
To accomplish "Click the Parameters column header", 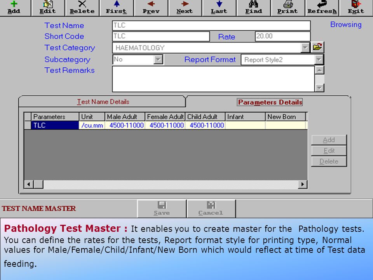I will point(55,117).
